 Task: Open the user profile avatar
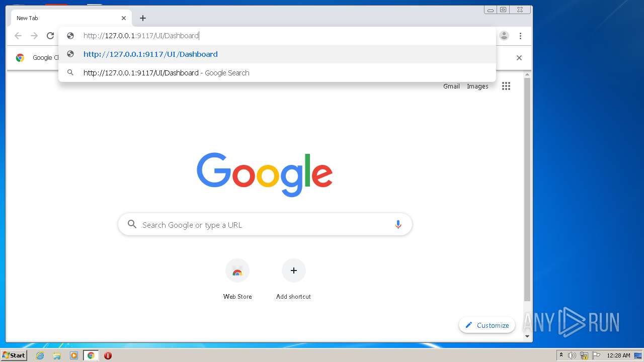tap(504, 36)
